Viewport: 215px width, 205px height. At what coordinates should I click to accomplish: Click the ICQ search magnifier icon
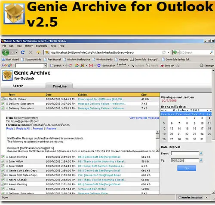tap(212, 52)
